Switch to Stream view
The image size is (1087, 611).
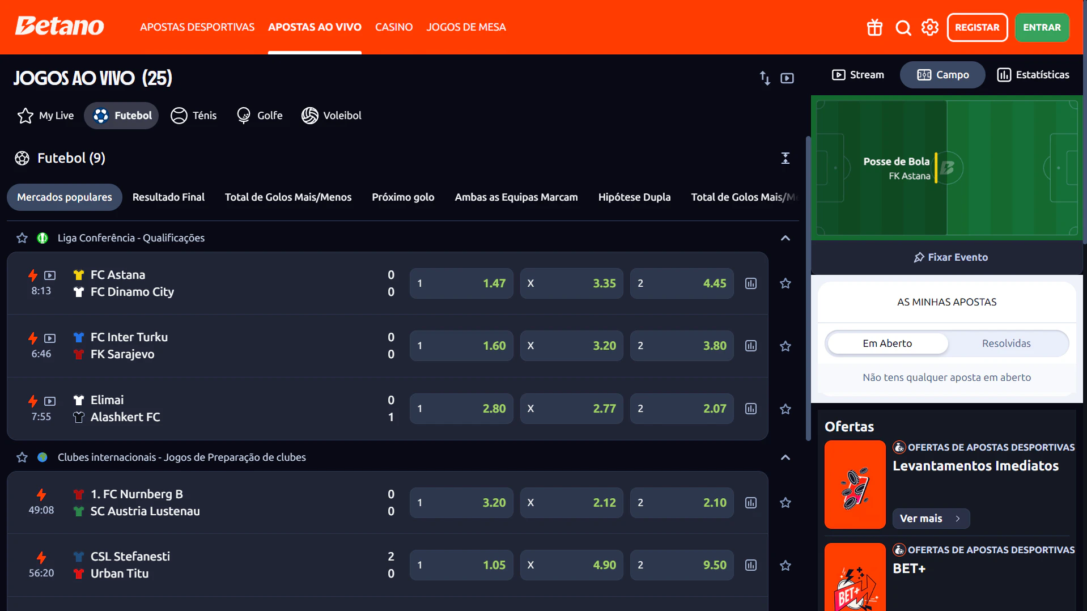(x=858, y=75)
